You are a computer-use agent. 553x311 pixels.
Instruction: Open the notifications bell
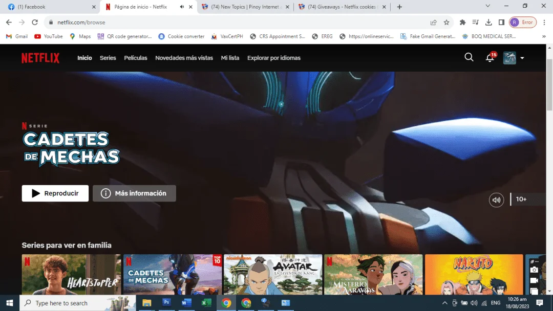(490, 57)
